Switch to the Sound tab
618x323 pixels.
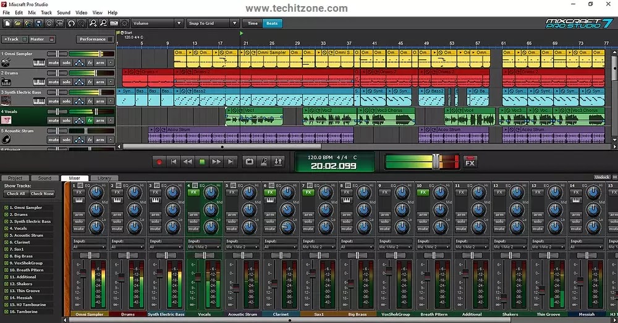(x=44, y=178)
